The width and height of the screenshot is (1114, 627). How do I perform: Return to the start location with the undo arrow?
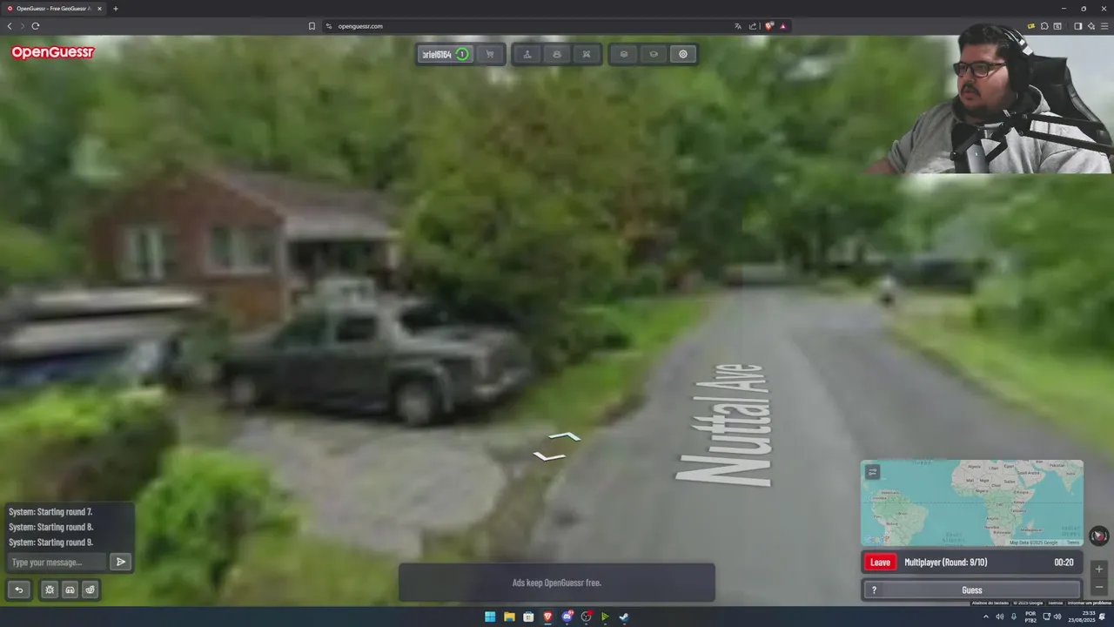coord(18,590)
